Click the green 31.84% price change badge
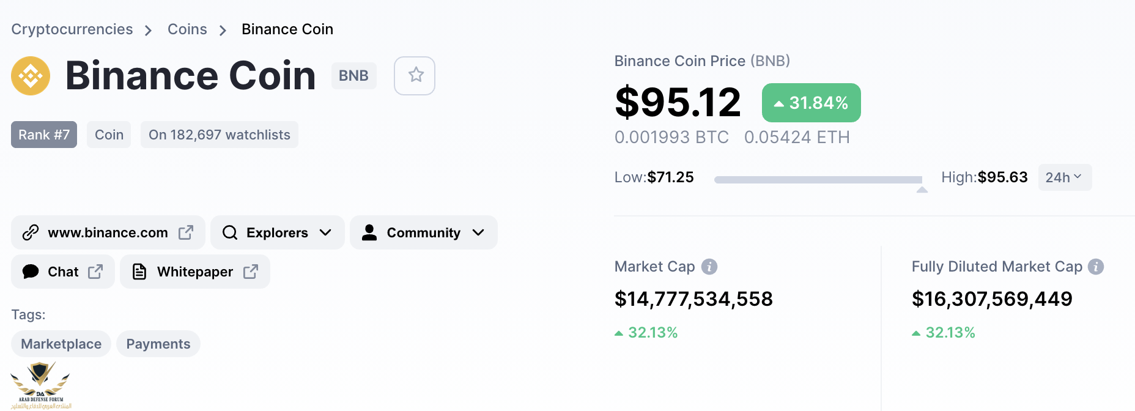 pos(811,103)
